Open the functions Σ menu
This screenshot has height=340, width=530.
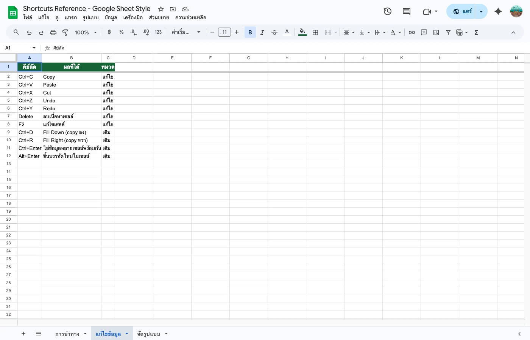point(476,32)
